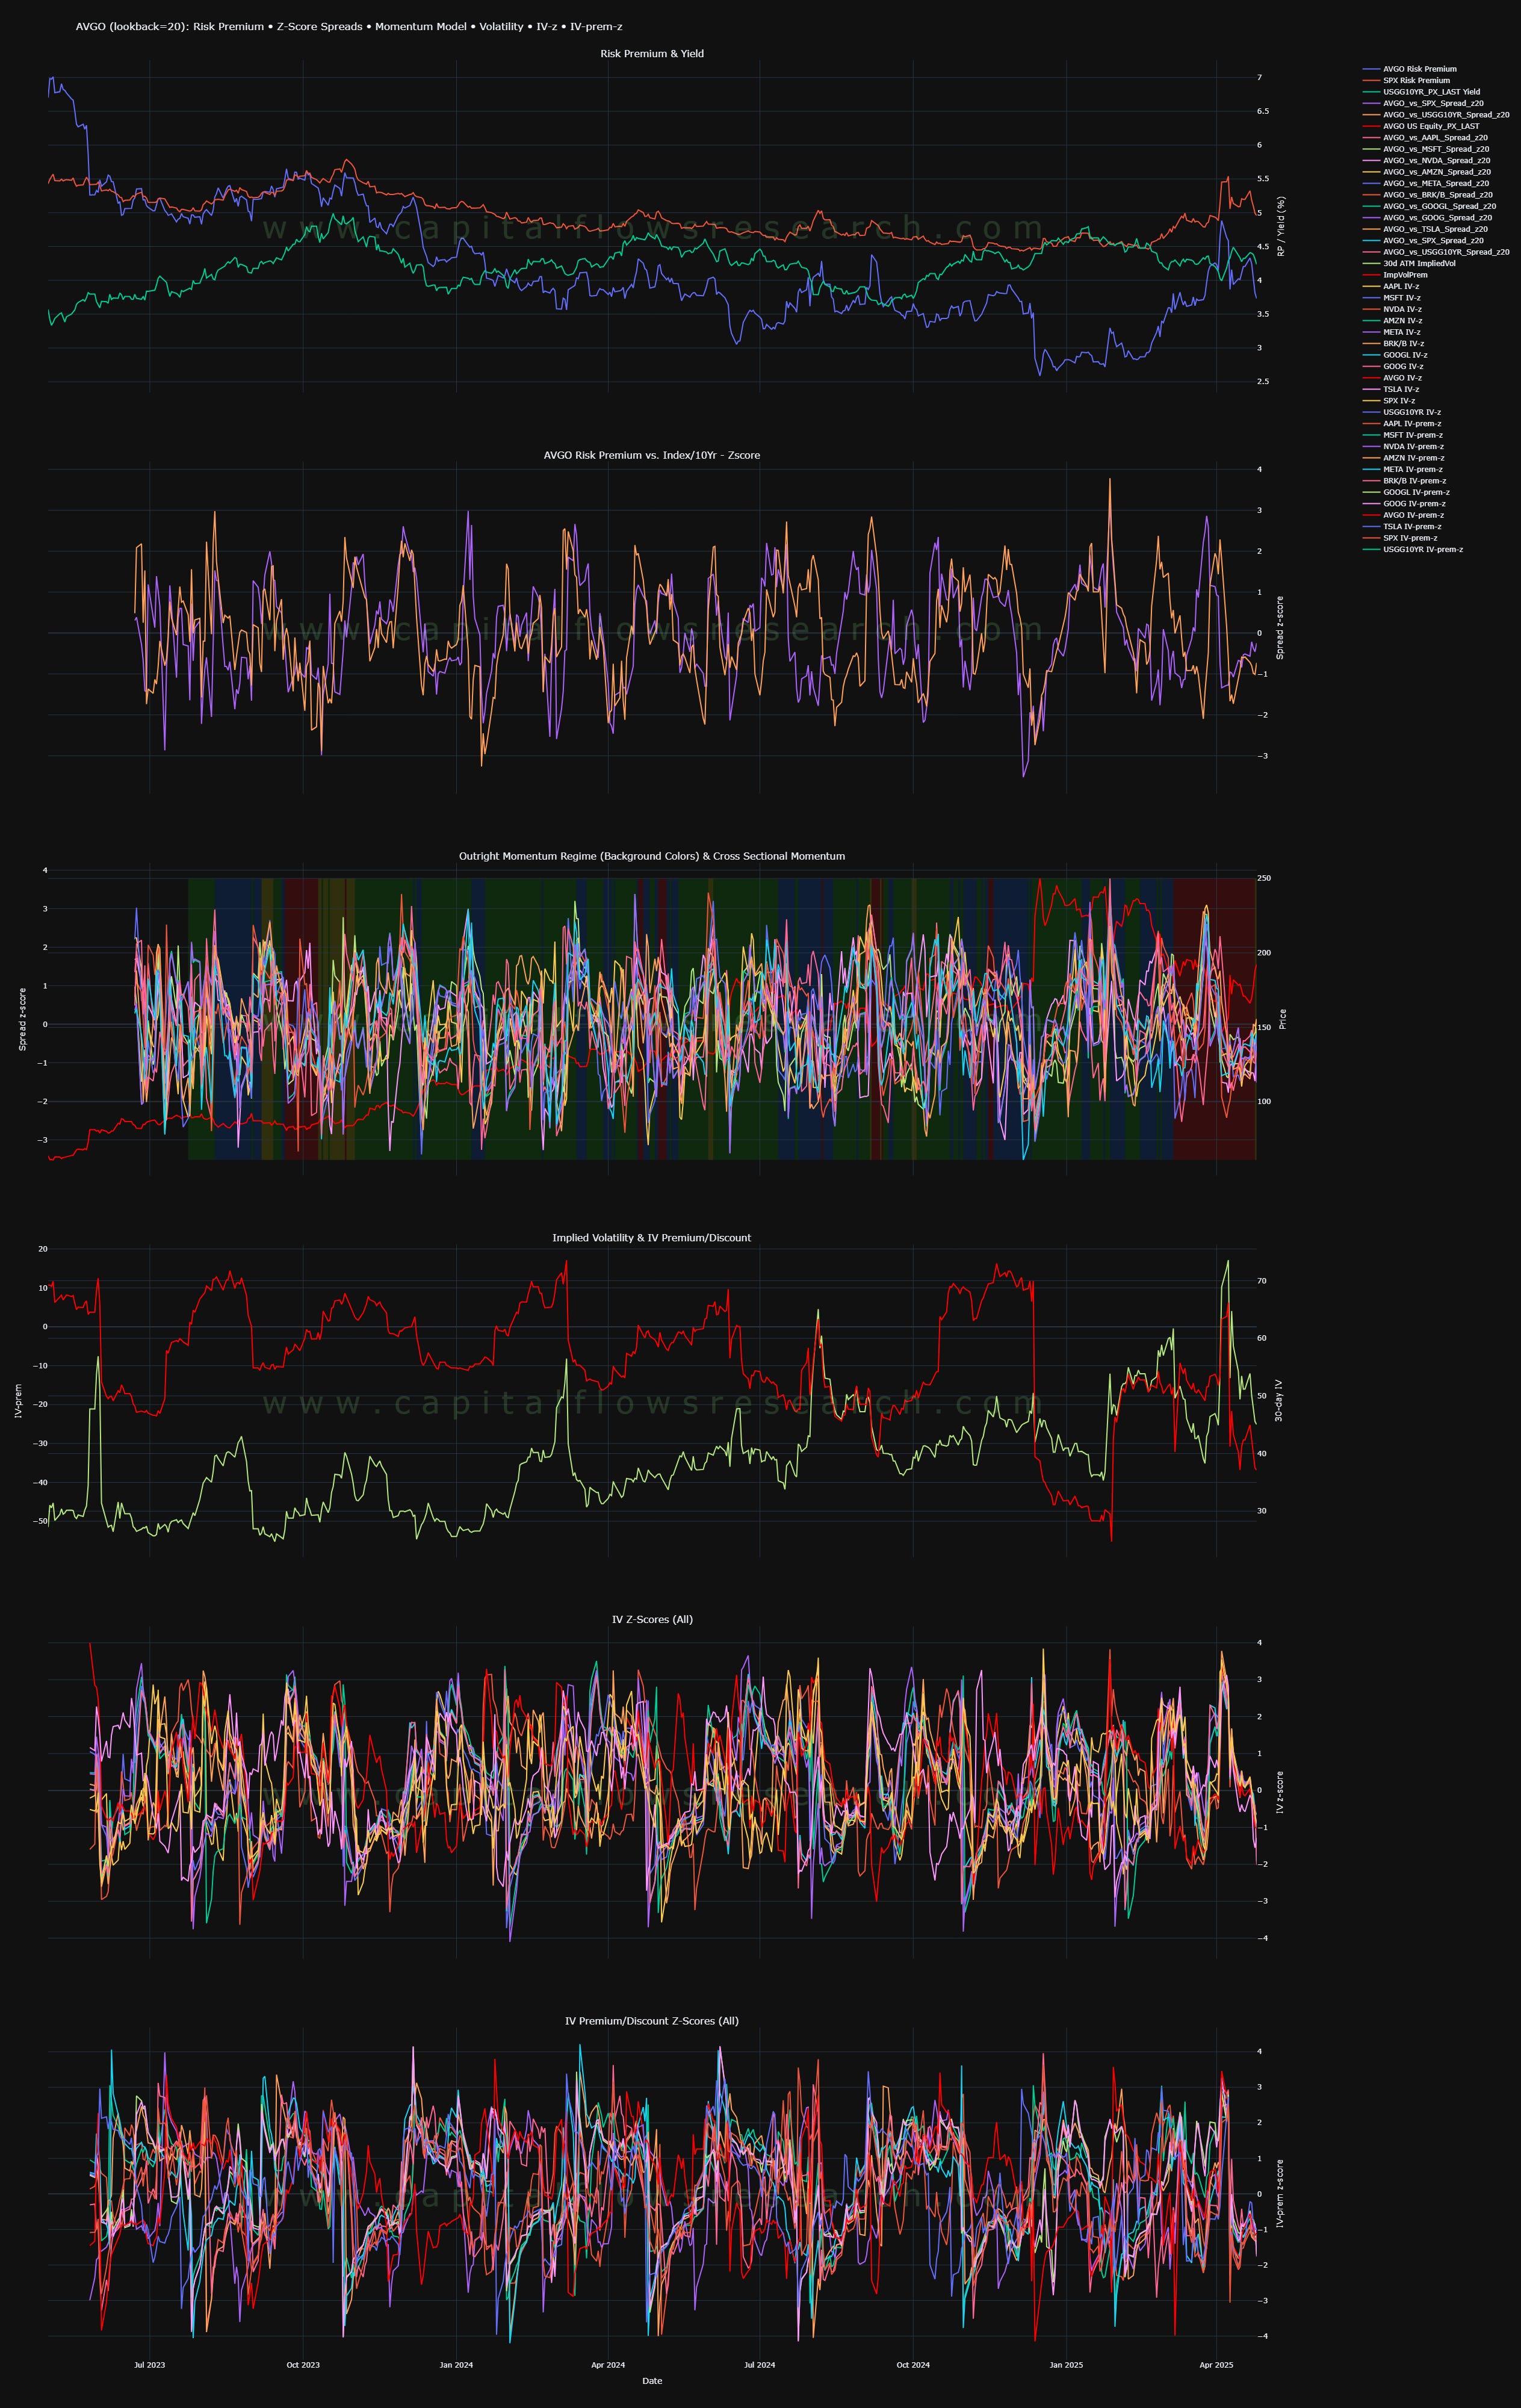Toggle META IV-z legend entry
Viewport: 1521px width, 2408px height.
[1391, 332]
